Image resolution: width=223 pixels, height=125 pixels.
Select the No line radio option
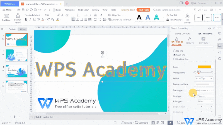[174, 51]
